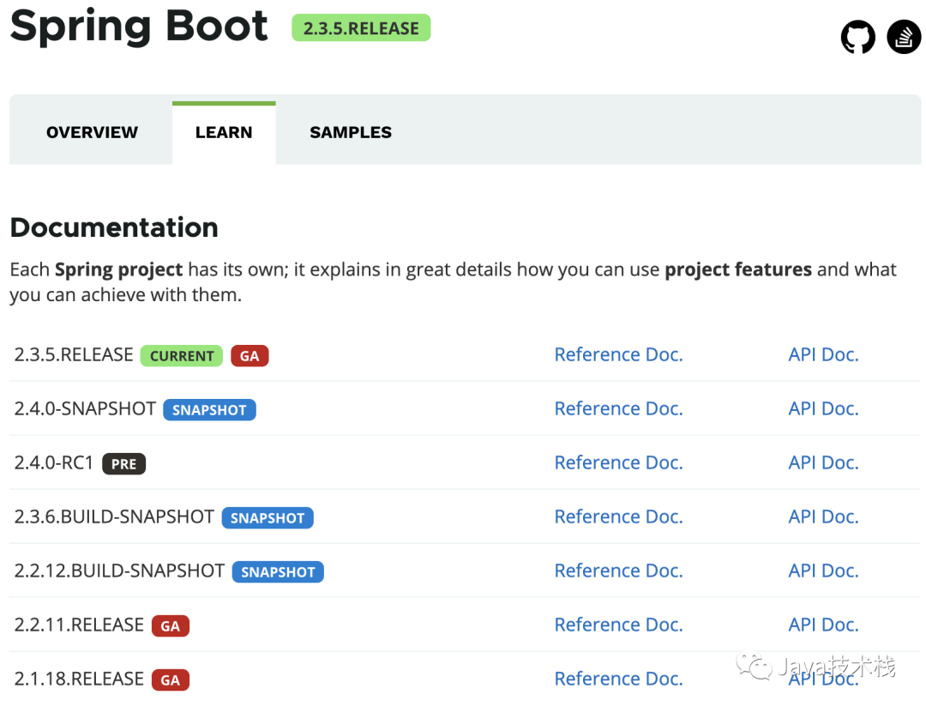The width and height of the screenshot is (926, 707).
Task: Open Reference Doc. for 2.2.12.BUILD-SNAPSHOT
Action: 618,571
